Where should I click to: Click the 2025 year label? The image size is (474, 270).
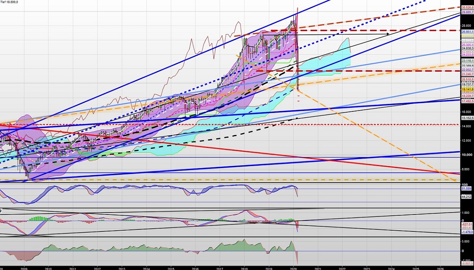(416, 268)
